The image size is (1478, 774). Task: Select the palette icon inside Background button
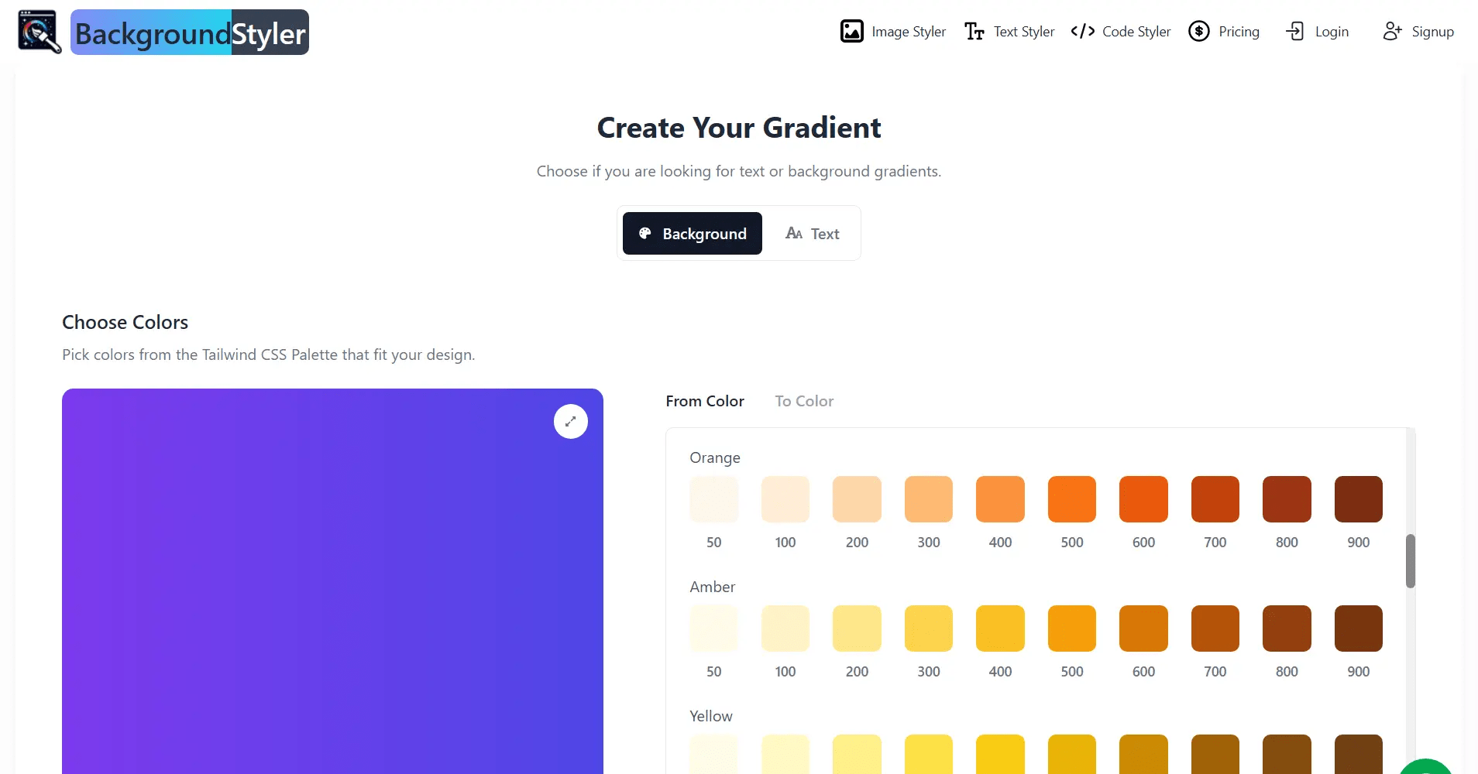coord(645,233)
